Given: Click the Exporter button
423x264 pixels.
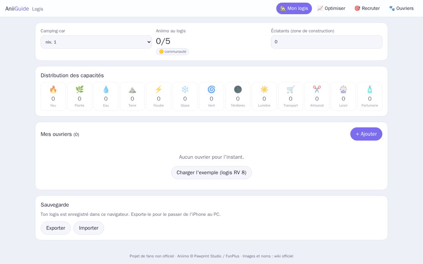Looking at the screenshot, I should click(56, 228).
